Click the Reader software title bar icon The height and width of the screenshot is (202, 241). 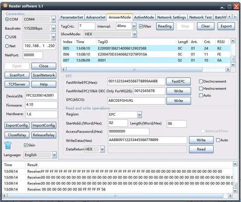click(x=5, y=5)
